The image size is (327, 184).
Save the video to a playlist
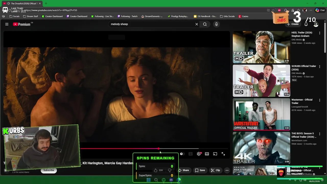200,170
